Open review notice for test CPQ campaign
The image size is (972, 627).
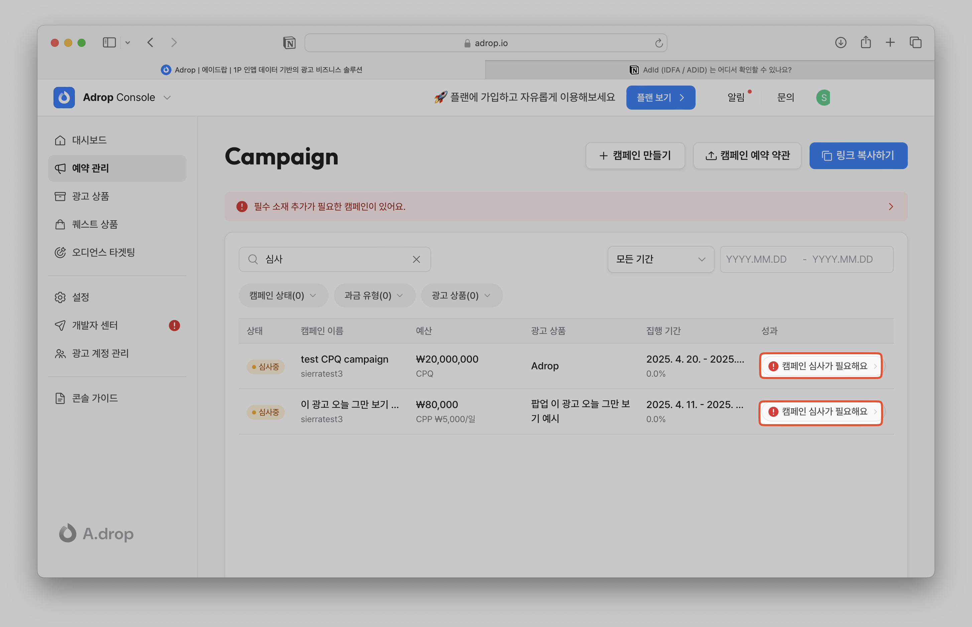[x=821, y=366]
